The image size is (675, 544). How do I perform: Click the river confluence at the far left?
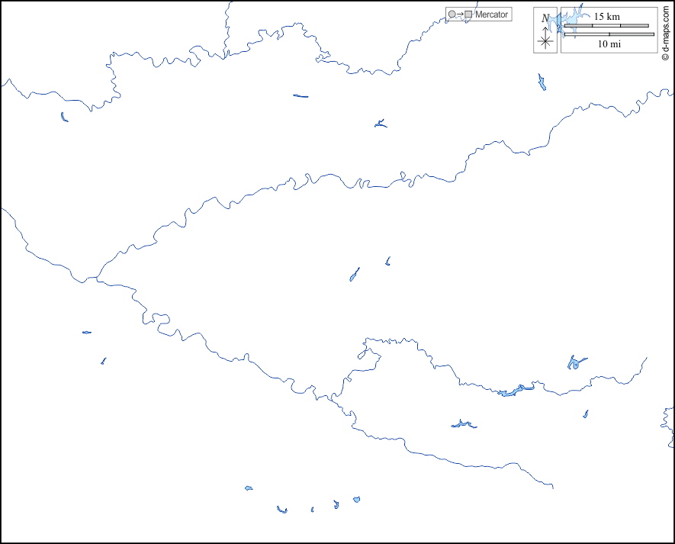(95, 278)
